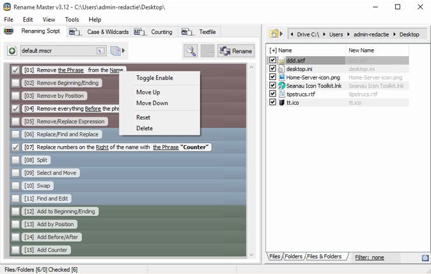Click the tipstrucs.rtf document icon
The width and height of the screenshot is (431, 274).
click(282, 94)
